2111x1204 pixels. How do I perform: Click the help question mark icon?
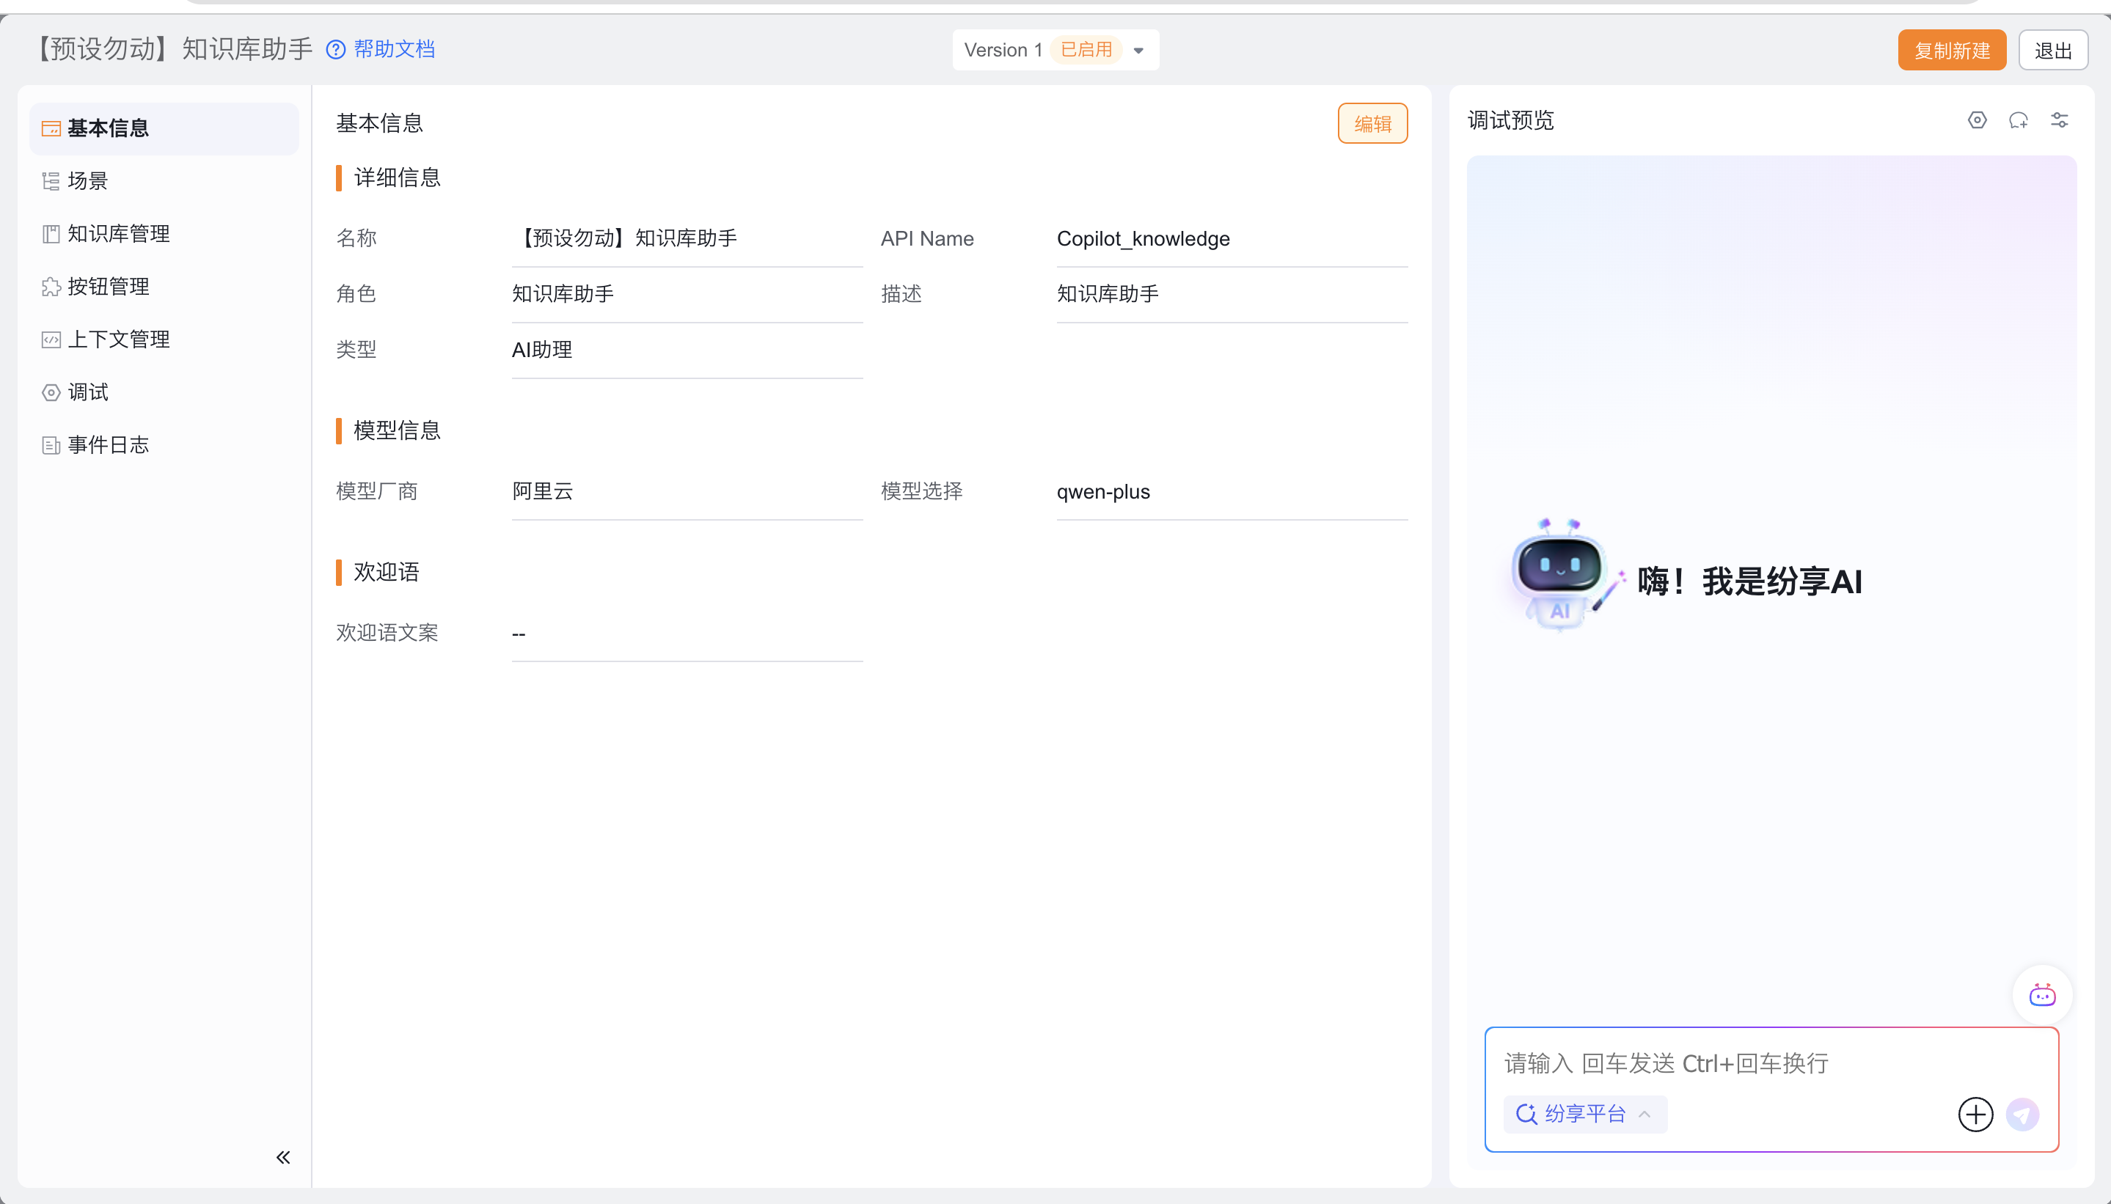tap(336, 50)
